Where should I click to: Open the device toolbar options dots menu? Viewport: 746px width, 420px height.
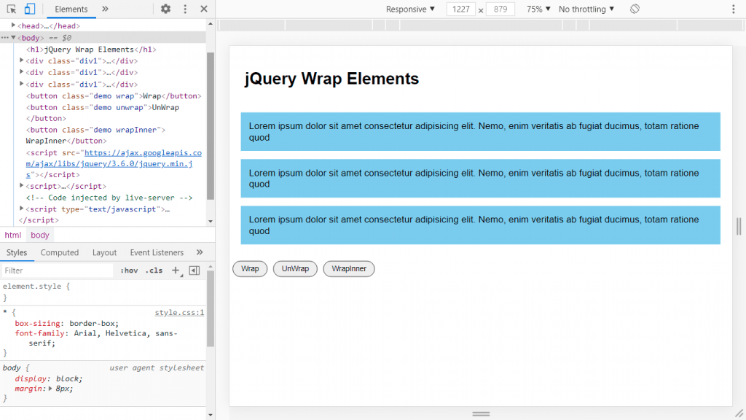[732, 8]
